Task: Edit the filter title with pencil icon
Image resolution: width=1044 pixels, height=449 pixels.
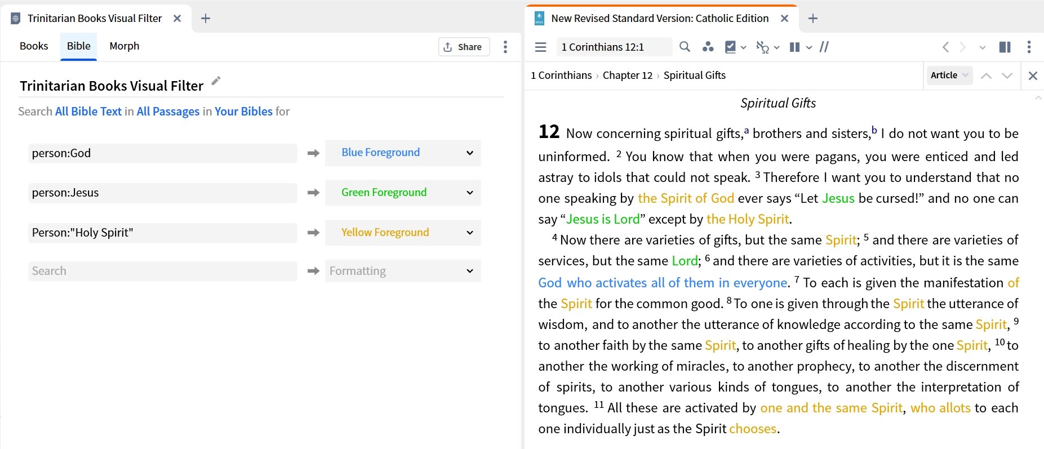Action: click(216, 81)
